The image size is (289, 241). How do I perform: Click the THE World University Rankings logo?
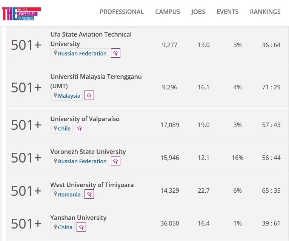(x=21, y=13)
